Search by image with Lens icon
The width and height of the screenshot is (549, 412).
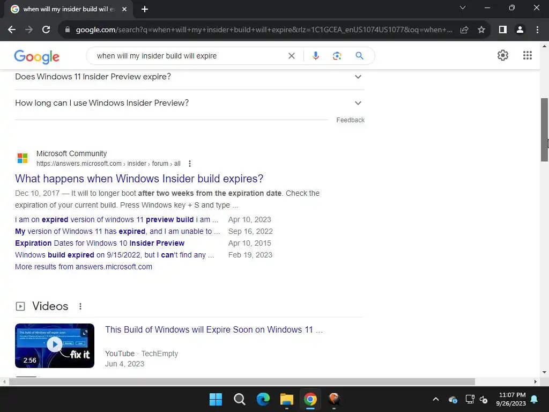click(337, 56)
